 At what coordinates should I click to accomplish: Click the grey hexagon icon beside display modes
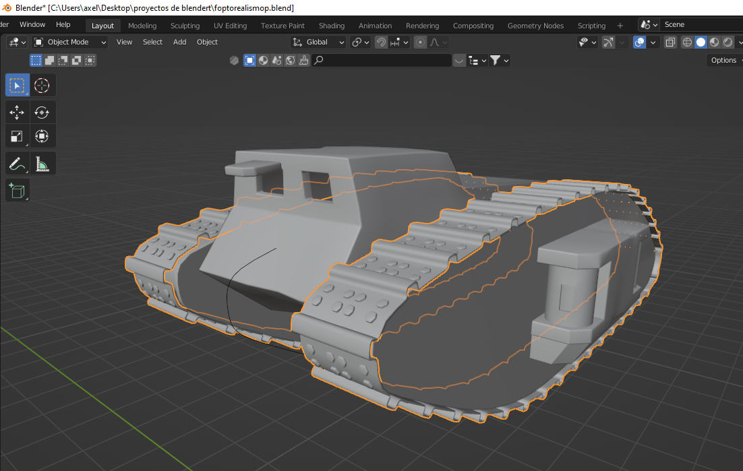click(234, 60)
